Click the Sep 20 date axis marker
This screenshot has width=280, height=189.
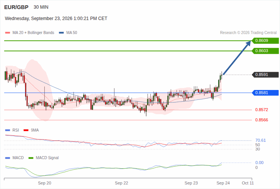coord(44,183)
